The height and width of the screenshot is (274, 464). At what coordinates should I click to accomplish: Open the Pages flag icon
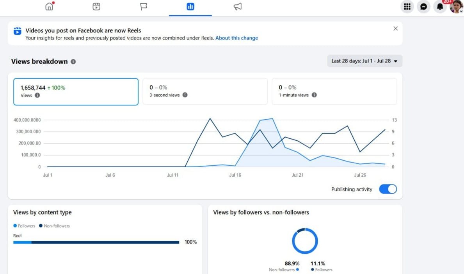click(x=144, y=7)
